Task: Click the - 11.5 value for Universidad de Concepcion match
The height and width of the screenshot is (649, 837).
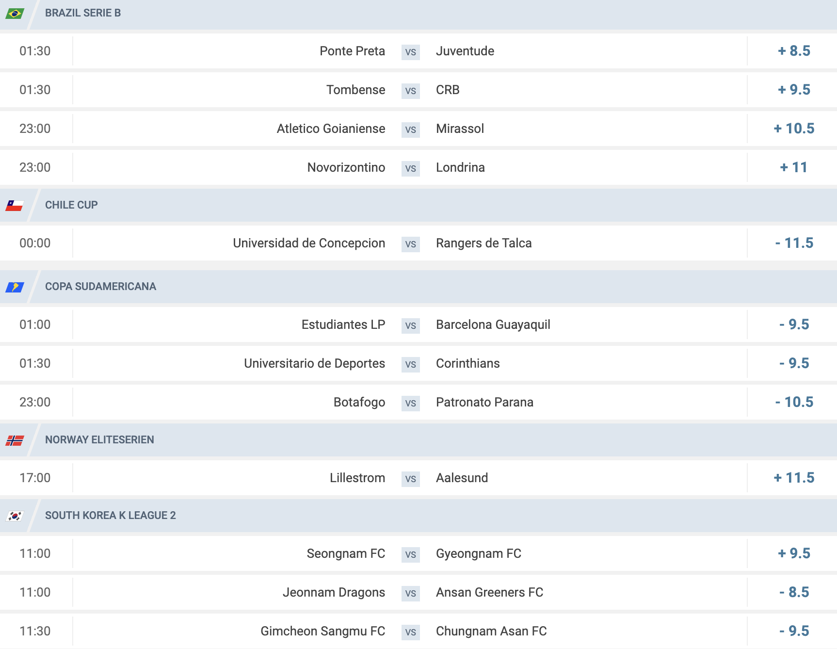Action: coord(794,243)
